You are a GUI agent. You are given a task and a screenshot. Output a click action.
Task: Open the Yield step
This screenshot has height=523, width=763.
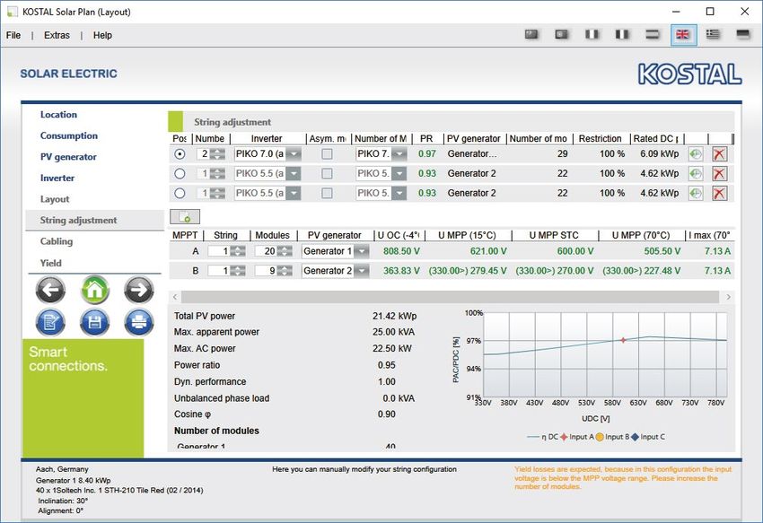[50, 263]
